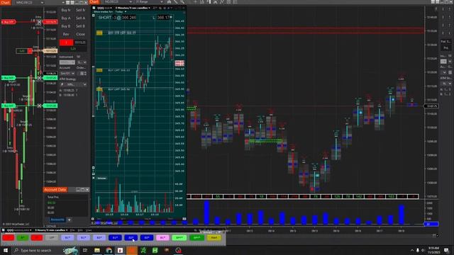
Task: Click the drawing pencil icon in chart toolbar
Action: coord(176,2)
